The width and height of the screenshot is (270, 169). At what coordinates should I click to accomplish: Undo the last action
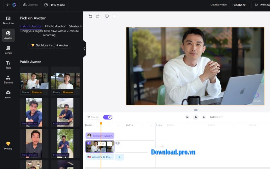(90, 16)
